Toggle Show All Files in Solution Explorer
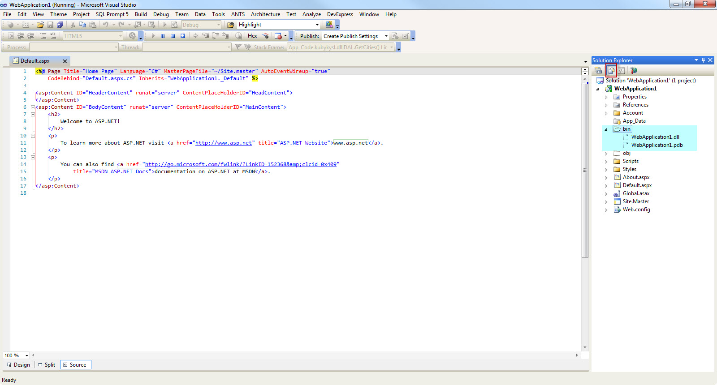This screenshot has width=717, height=385. [611, 70]
